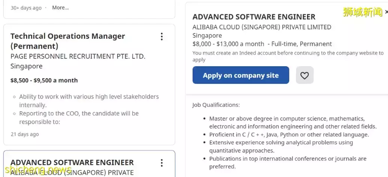Screen dimensions: 388x177
Task: Click the Advanced Software Engineer heading in details
Action: point(254,17)
